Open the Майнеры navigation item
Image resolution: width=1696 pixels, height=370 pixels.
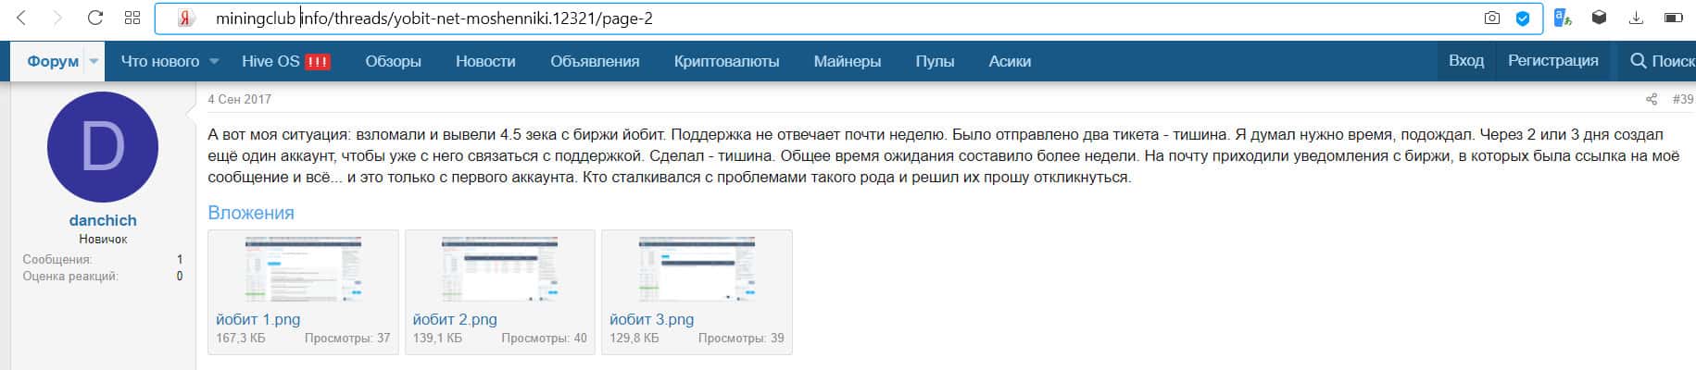847,61
